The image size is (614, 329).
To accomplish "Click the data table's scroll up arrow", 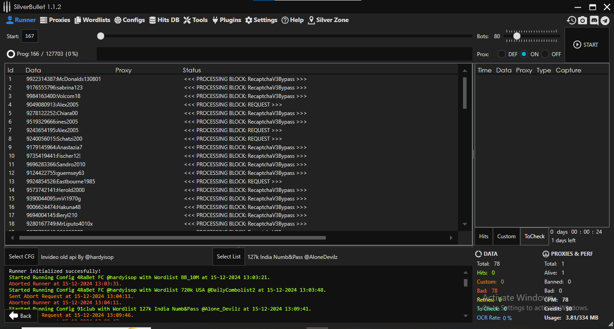I will pyautogui.click(x=465, y=71).
